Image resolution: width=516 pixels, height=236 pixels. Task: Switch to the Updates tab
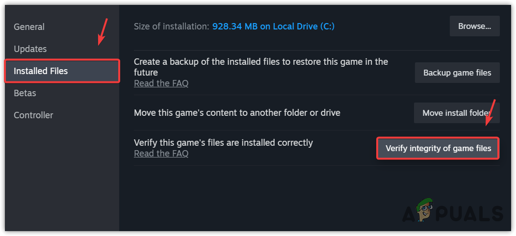30,49
